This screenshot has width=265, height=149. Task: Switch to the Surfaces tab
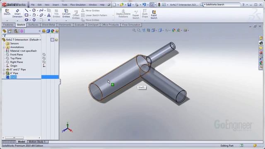pos(33,25)
